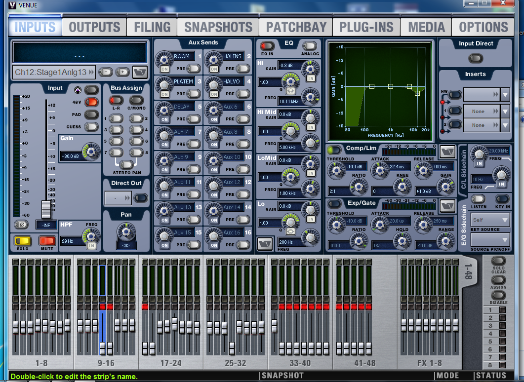Image resolution: width=524 pixels, height=382 pixels.
Task: Click the ASSIGN button
Action: pos(498,280)
